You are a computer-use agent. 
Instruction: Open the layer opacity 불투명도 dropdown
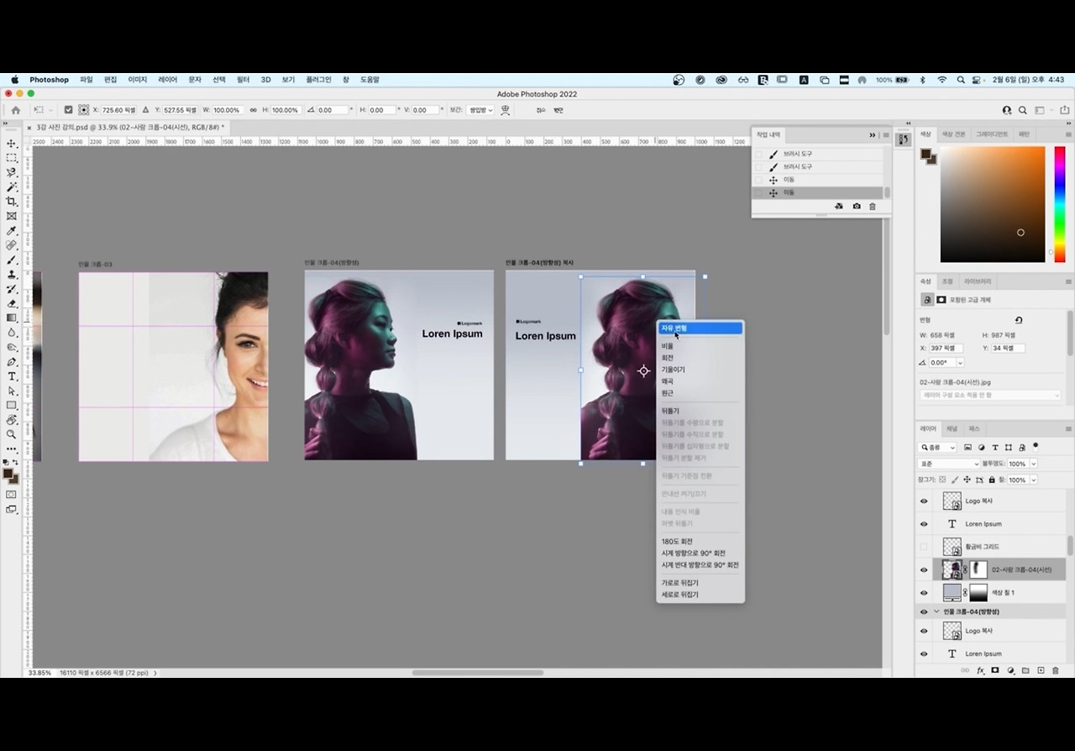[1033, 464]
